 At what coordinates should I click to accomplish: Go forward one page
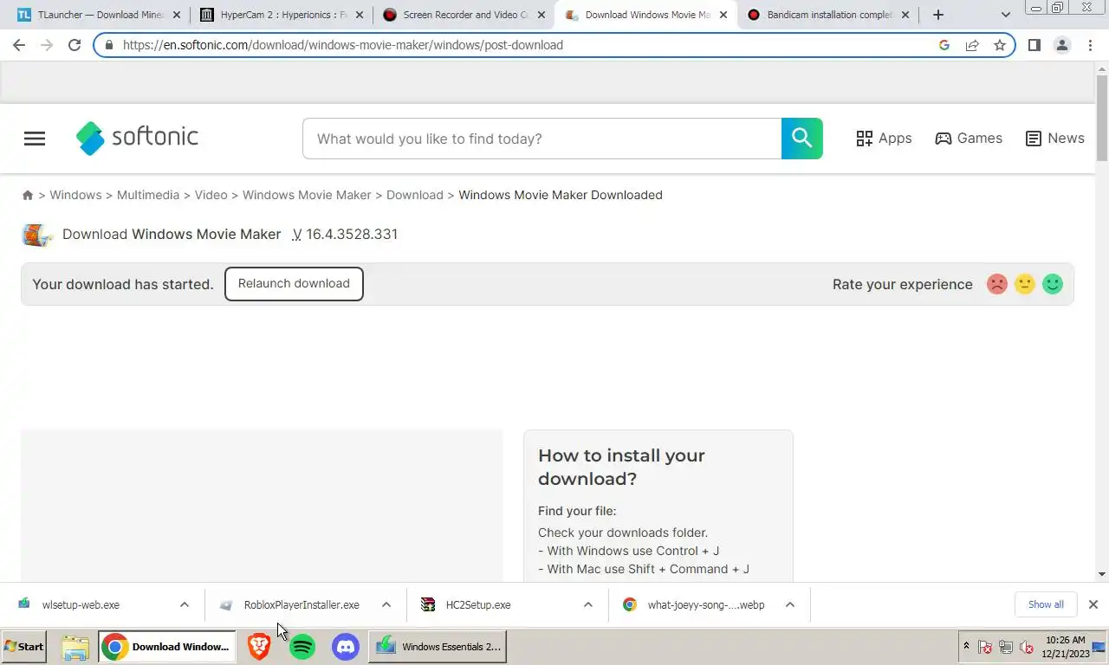pyautogui.click(x=47, y=45)
